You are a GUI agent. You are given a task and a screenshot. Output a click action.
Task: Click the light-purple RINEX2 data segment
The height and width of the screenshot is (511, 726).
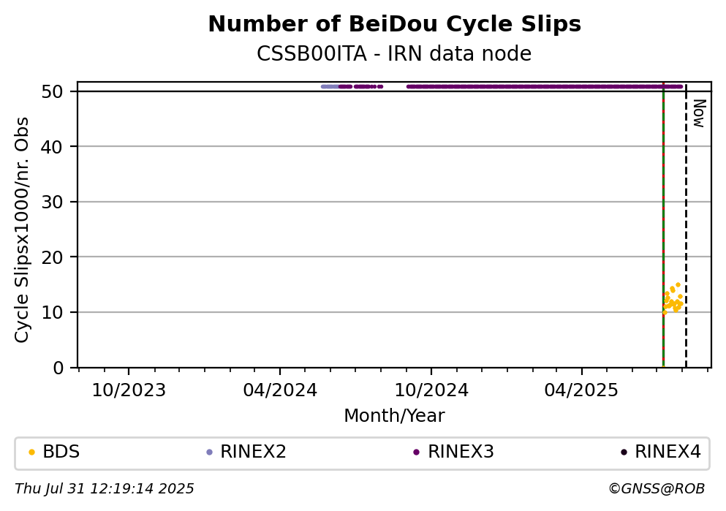(x=330, y=86)
